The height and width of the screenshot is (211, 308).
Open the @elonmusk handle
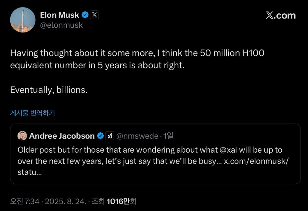click(x=61, y=25)
